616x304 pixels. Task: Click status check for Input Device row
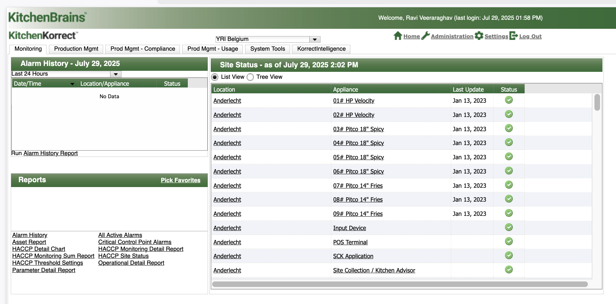509,227
